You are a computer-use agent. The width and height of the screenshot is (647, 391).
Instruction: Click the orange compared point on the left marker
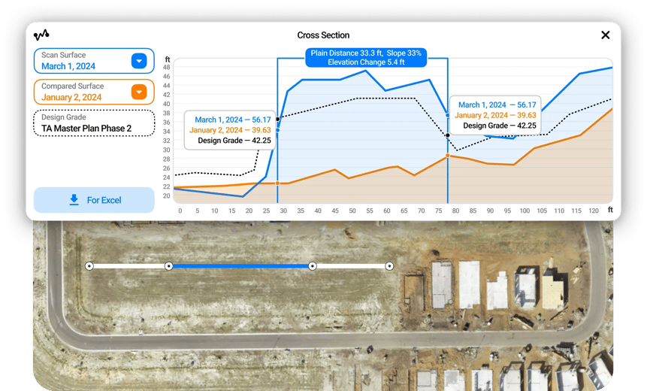point(277,183)
